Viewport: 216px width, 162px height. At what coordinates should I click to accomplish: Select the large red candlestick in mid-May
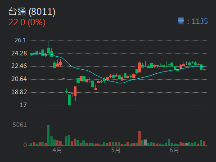coord(139,67)
